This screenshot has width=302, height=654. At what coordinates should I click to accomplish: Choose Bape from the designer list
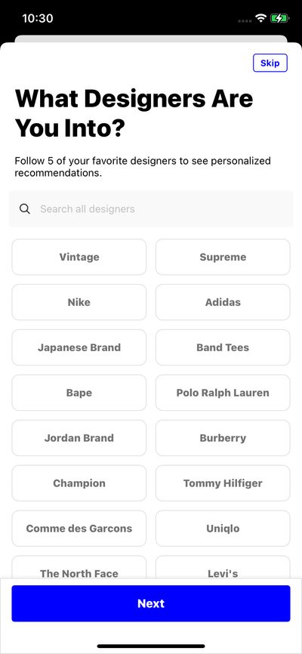click(79, 393)
